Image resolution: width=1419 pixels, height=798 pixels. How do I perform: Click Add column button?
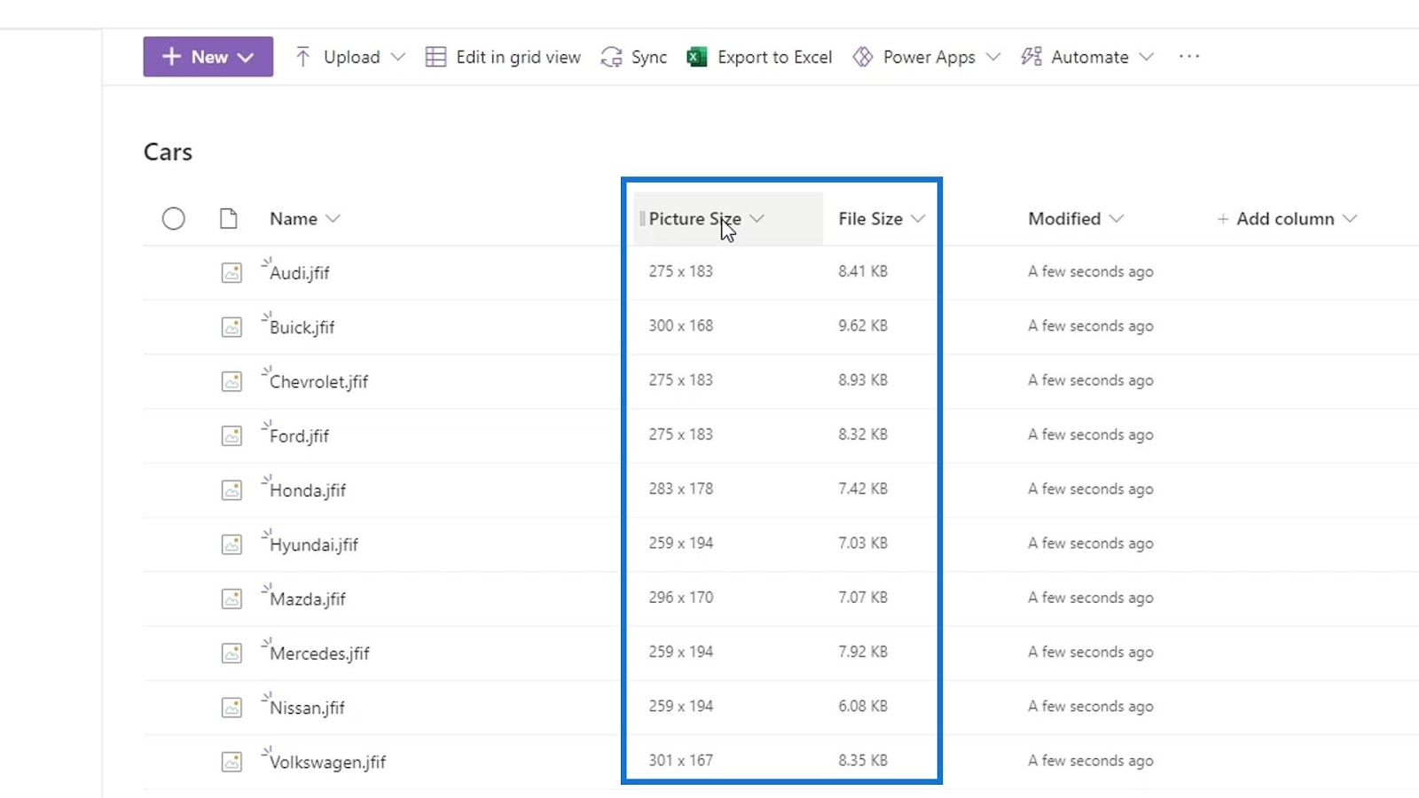1286,218
